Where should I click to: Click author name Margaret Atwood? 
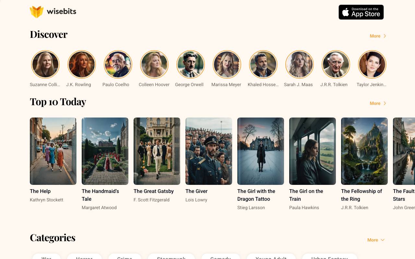99,208
